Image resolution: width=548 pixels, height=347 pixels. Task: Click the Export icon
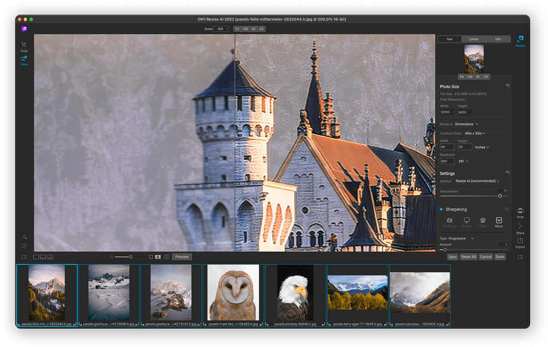(520, 241)
